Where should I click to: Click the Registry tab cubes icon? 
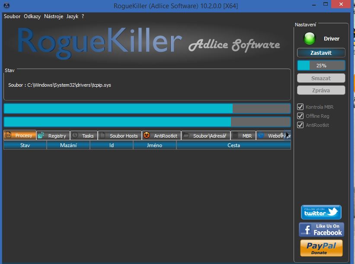pos(41,135)
